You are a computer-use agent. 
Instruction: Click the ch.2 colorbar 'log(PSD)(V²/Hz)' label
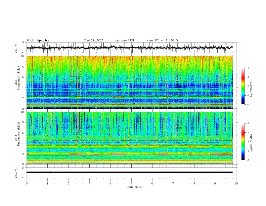coord(251,143)
